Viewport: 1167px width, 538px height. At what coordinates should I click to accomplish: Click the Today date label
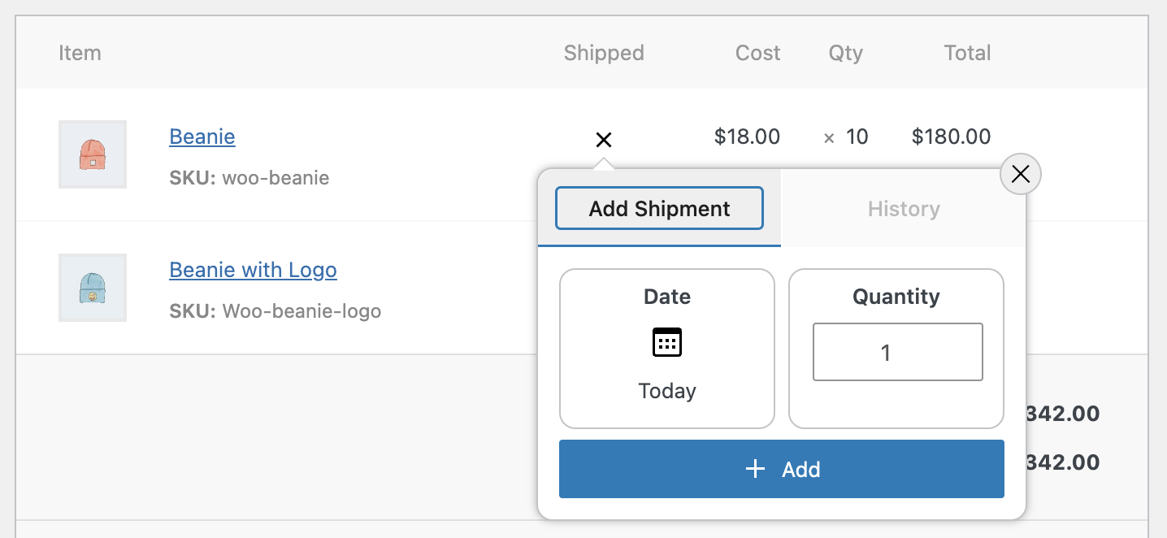(x=667, y=391)
